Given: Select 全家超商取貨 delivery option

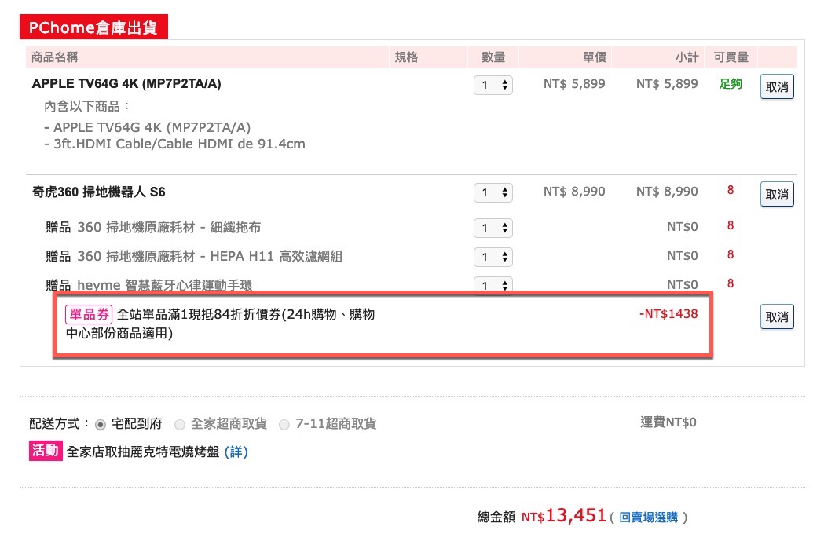Looking at the screenshot, I should tap(180, 424).
